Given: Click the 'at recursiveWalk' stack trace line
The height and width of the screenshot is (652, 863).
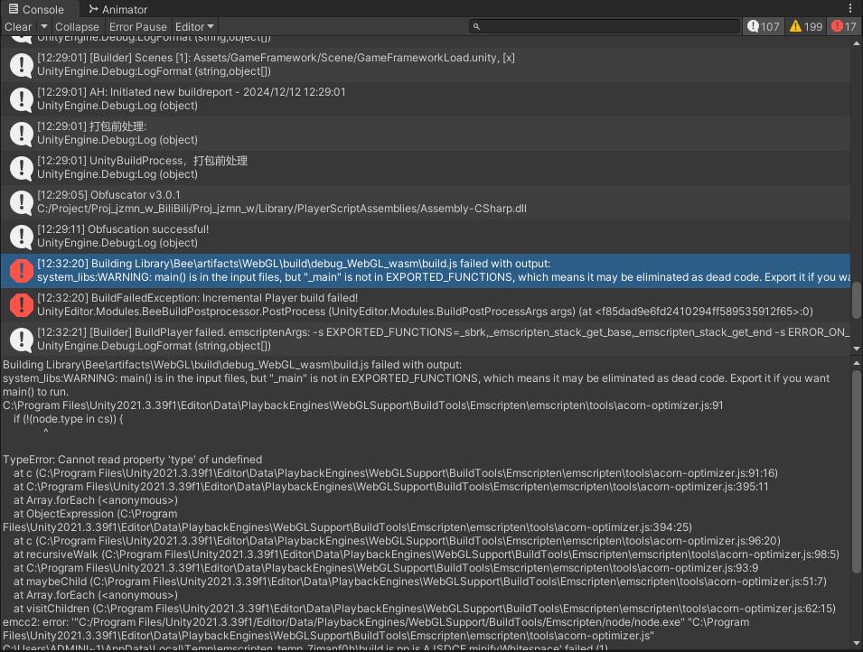Looking at the screenshot, I should (x=426, y=554).
